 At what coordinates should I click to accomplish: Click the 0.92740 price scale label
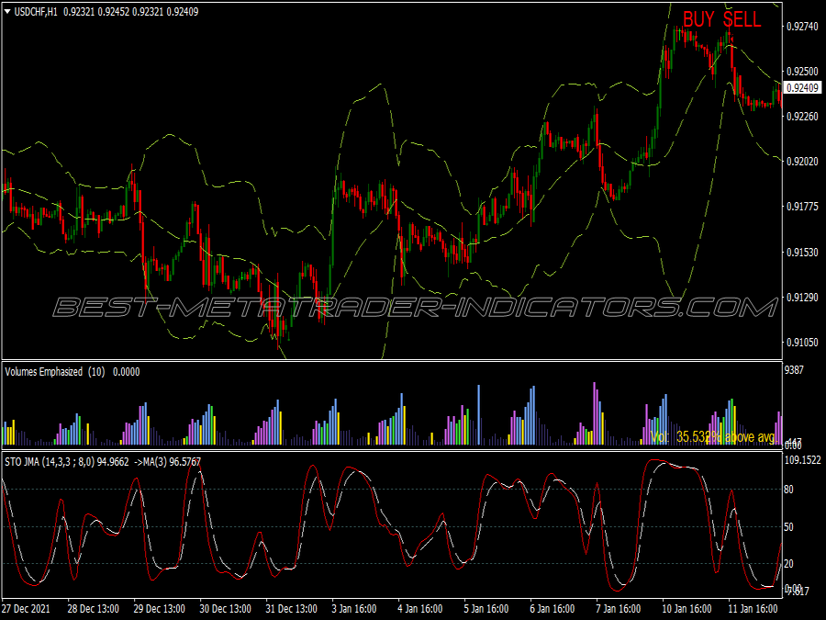[802, 27]
